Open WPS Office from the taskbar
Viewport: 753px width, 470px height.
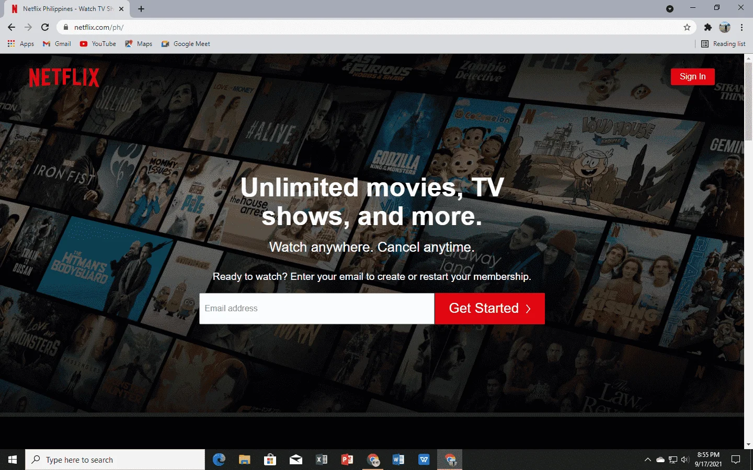click(424, 460)
